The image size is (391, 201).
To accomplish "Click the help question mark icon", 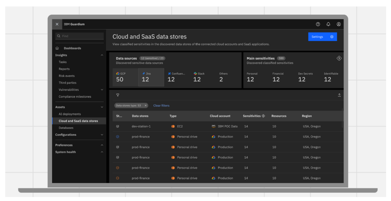I will pyautogui.click(x=318, y=24).
